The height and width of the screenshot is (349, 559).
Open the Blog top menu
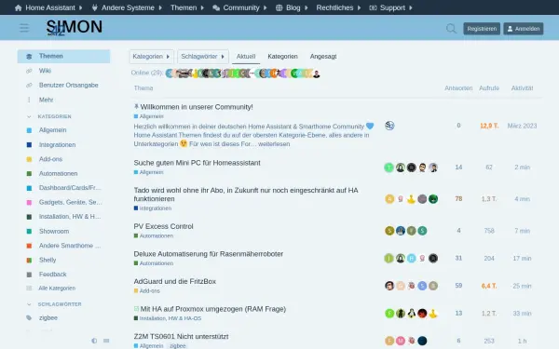click(x=292, y=7)
